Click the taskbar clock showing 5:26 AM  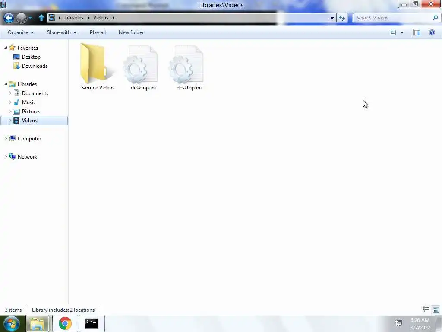coord(420,324)
